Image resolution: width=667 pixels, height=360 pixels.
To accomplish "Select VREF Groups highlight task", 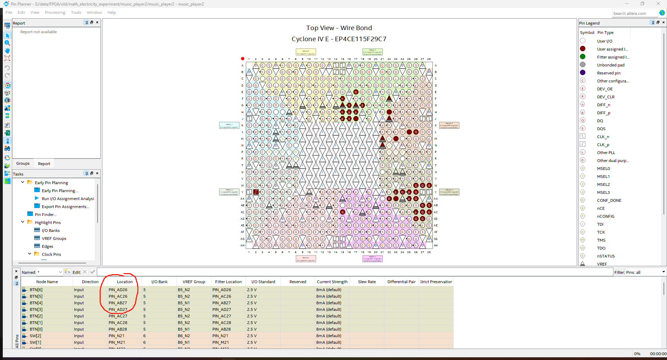I will pyautogui.click(x=54, y=238).
